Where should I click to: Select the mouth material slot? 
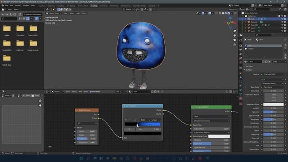pos(263,49)
